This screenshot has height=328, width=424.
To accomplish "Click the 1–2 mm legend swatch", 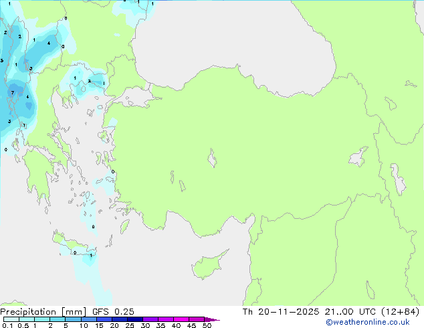I will point(42,319).
